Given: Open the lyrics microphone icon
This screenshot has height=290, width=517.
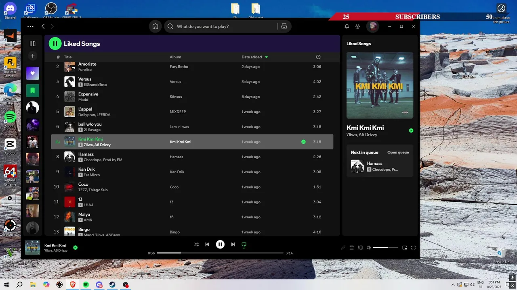Looking at the screenshot, I should coord(343,248).
